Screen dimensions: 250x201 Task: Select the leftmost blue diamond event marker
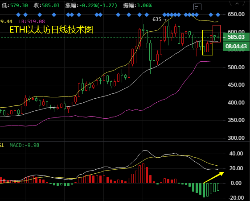19,15
